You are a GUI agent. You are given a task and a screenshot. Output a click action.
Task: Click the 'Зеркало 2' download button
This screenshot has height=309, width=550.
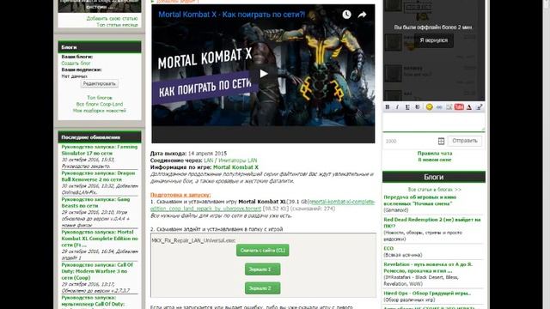point(262,288)
